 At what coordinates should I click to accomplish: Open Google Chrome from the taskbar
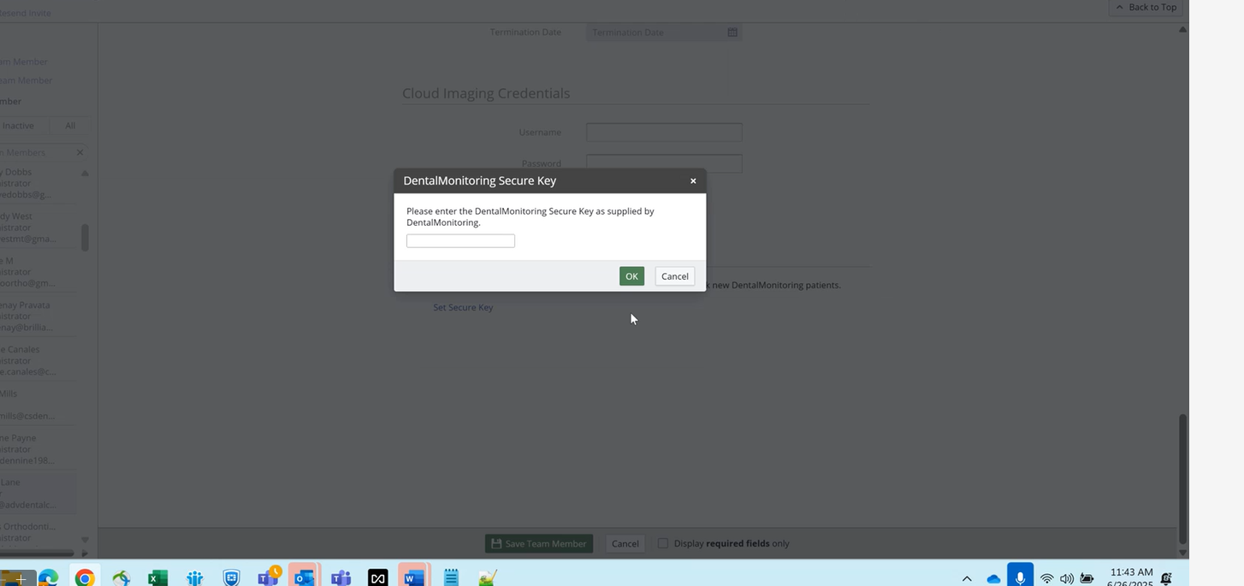point(84,578)
